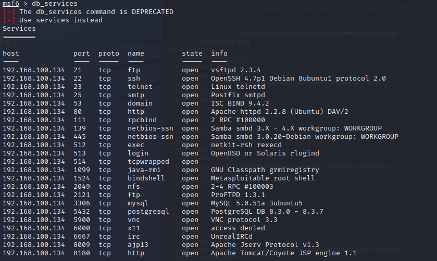This screenshot has height=261, width=437.
Task: Click the ssh service name
Action: tap(134, 79)
